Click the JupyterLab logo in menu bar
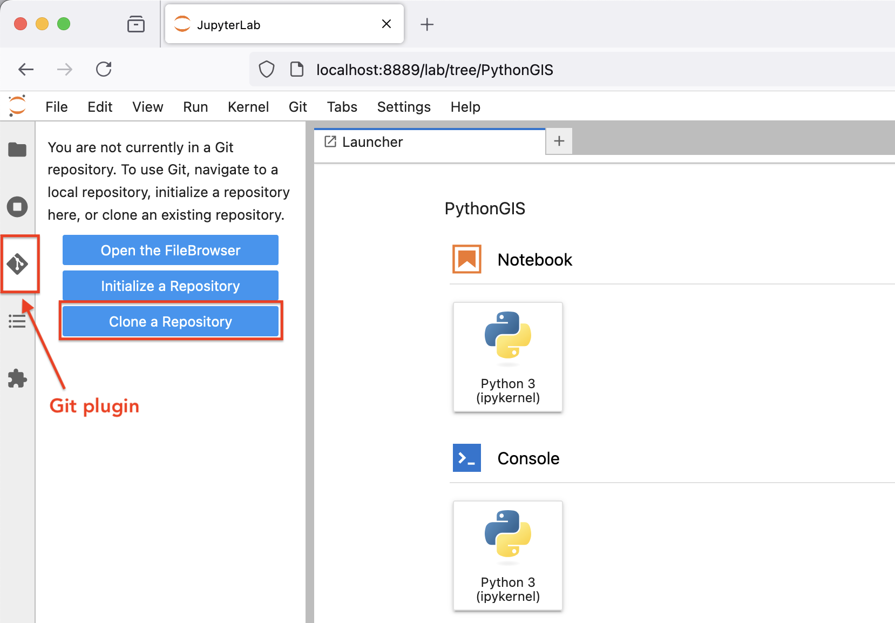 click(17, 106)
